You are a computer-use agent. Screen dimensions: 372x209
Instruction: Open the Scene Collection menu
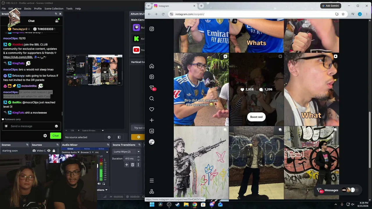[x=54, y=8]
